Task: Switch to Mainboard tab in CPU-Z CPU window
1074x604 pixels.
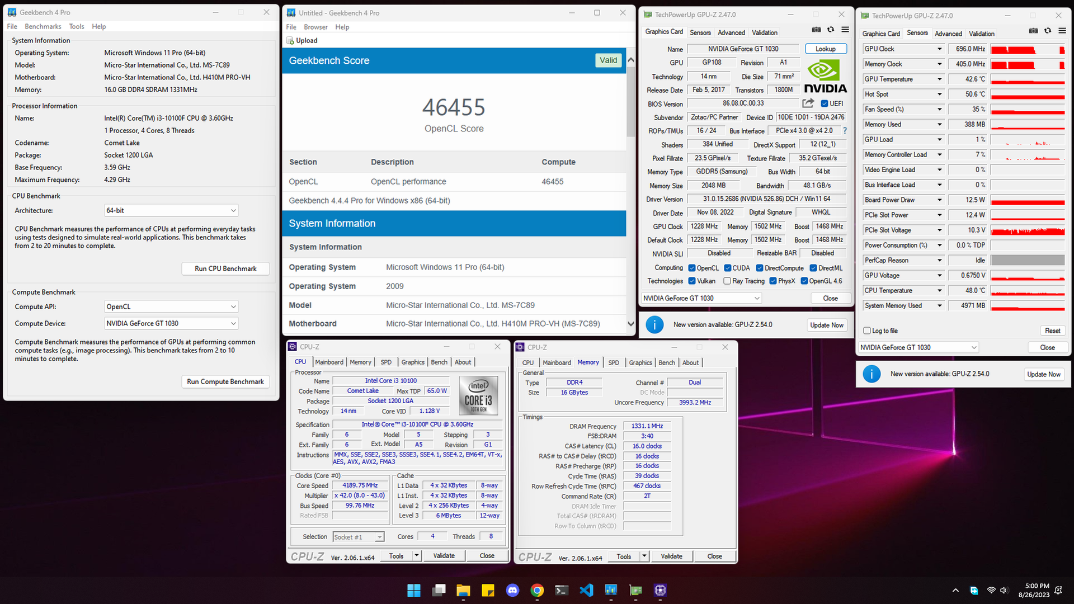Action: 329,362
